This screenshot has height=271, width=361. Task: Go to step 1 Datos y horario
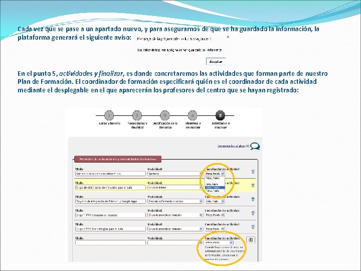pyautogui.click(x=109, y=116)
